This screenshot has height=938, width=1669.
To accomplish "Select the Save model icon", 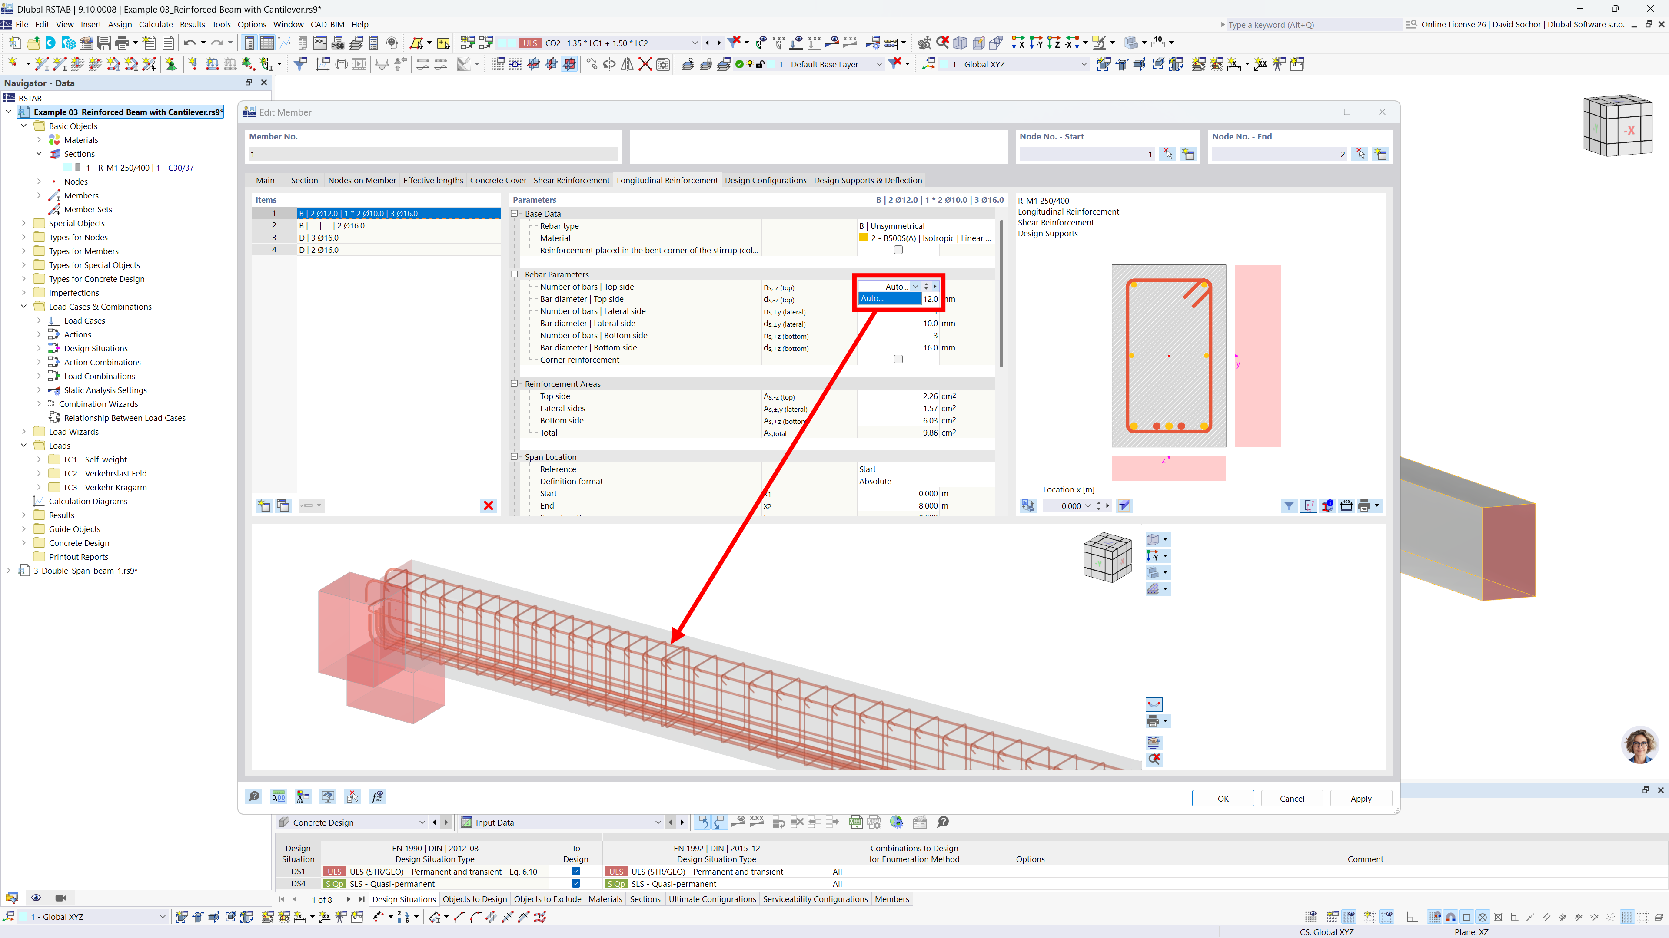I will pyautogui.click(x=104, y=42).
